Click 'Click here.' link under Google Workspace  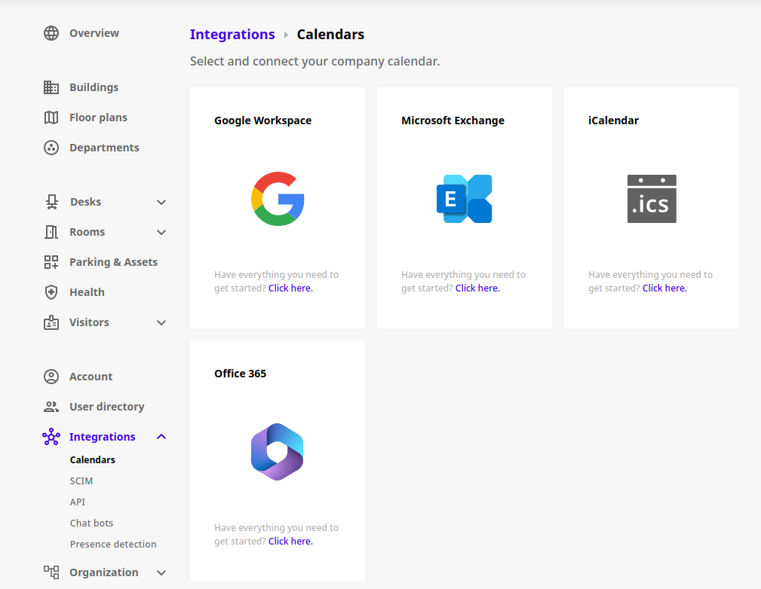pos(290,288)
